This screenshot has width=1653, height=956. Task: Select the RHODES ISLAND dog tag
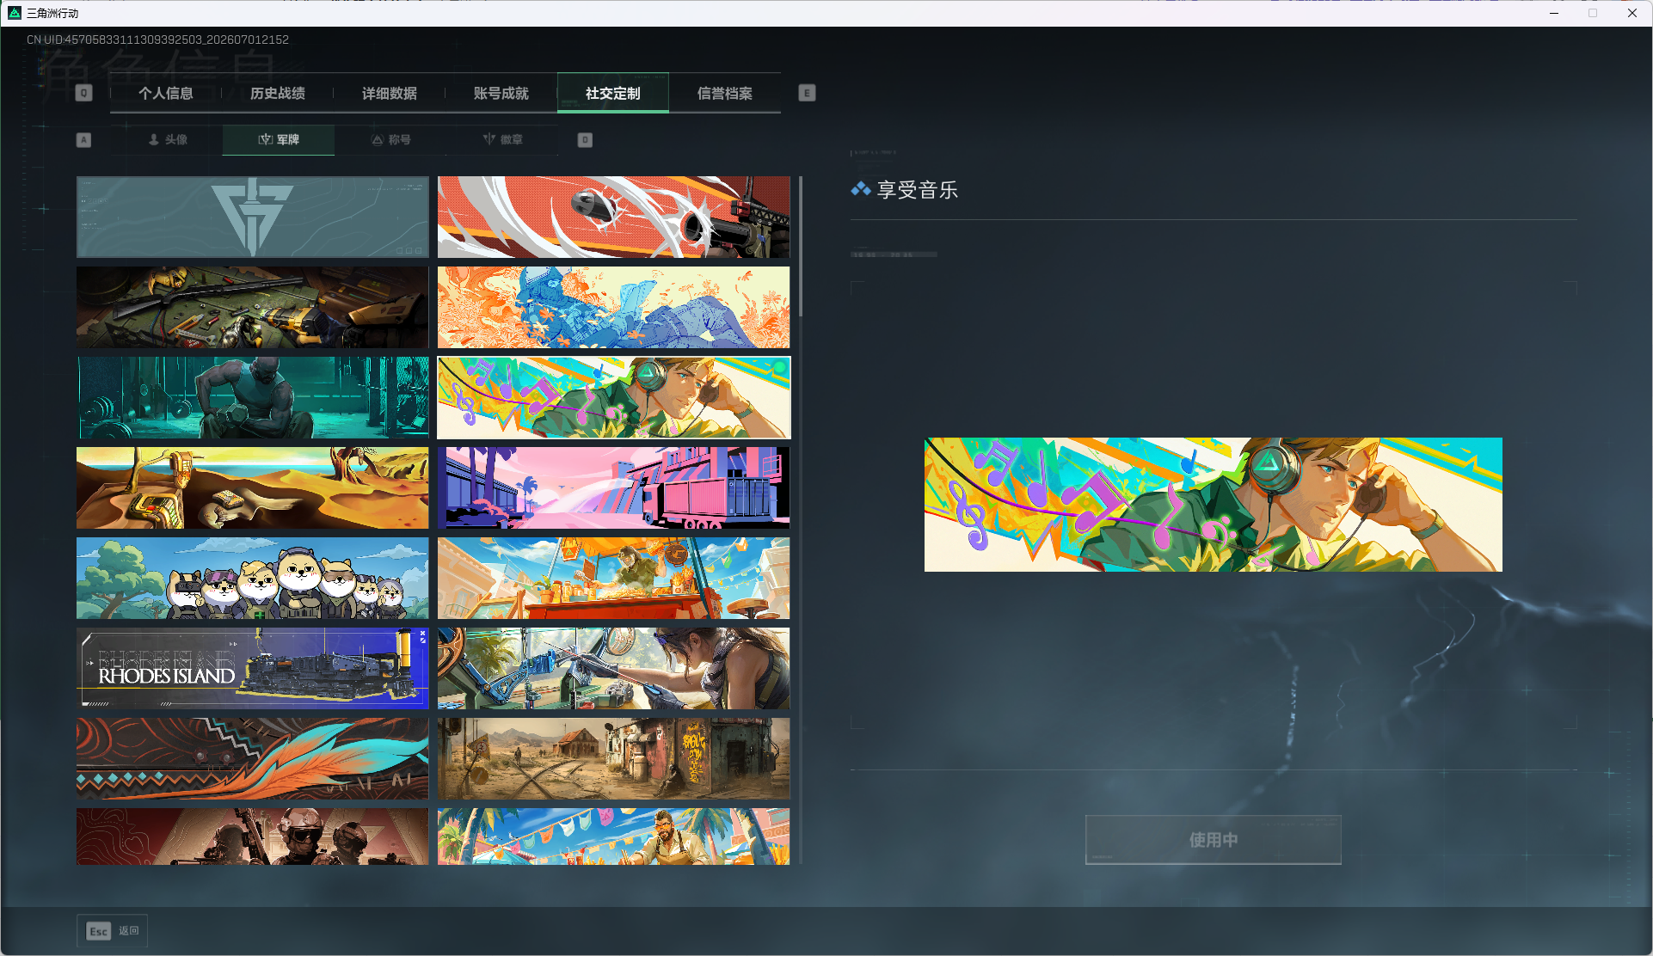253,668
